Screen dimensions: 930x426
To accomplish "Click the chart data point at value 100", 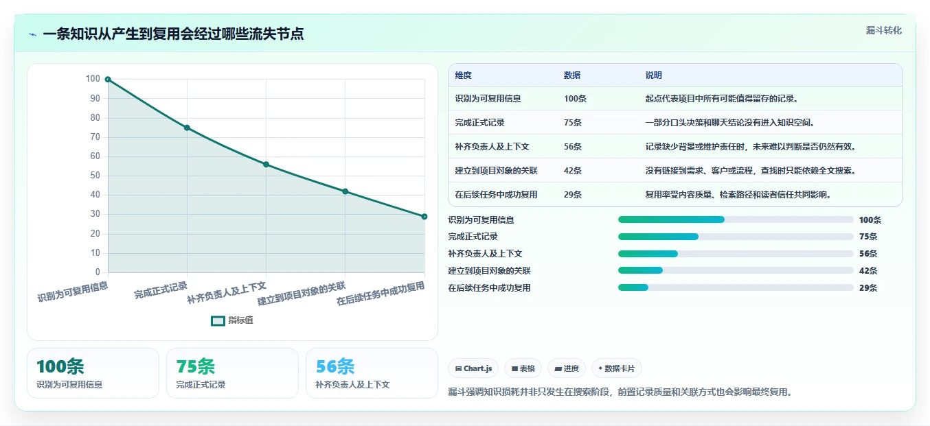I will 108,80.
